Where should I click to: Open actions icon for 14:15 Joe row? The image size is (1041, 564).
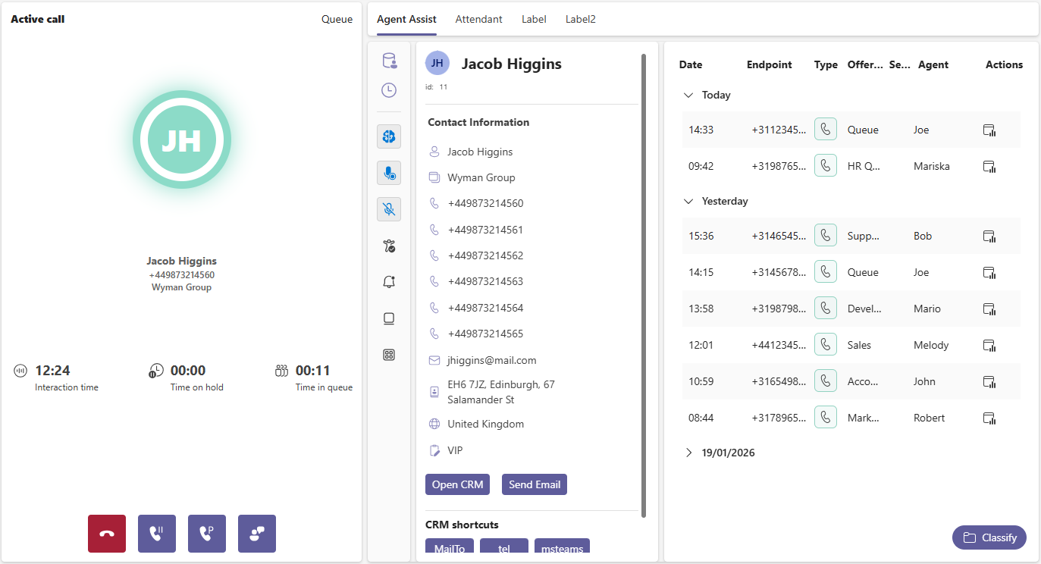[x=989, y=273]
